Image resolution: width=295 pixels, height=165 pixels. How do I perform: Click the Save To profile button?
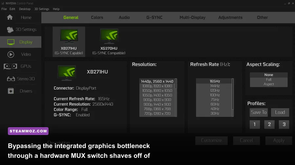pos(259,112)
